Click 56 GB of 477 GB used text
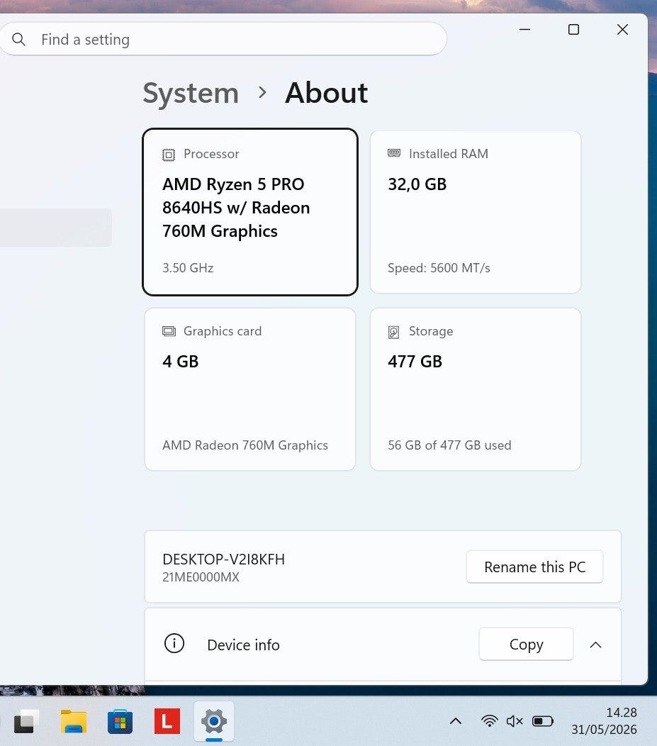 coord(449,445)
